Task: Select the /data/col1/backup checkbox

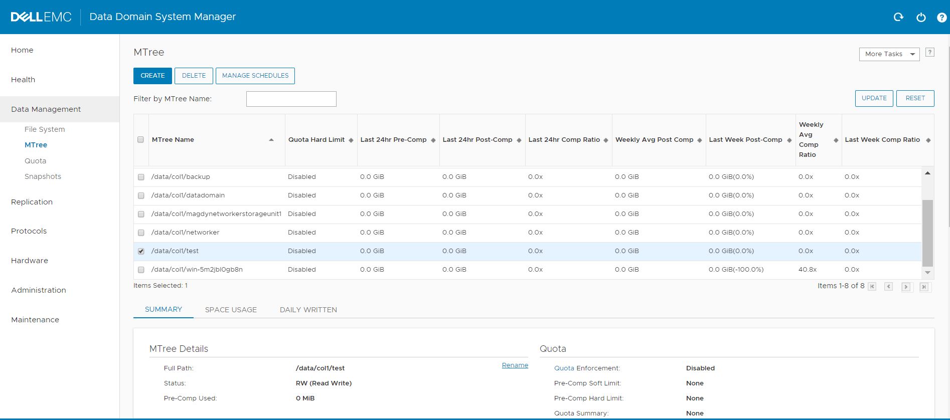Action: coord(141,177)
